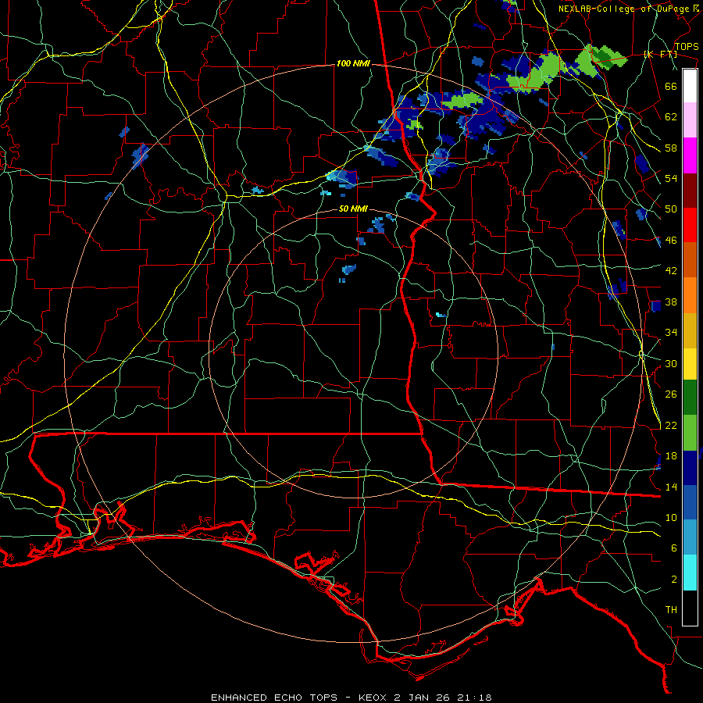This screenshot has height=703, width=703.
Task: Click the "62" legend value
Action: tap(671, 117)
